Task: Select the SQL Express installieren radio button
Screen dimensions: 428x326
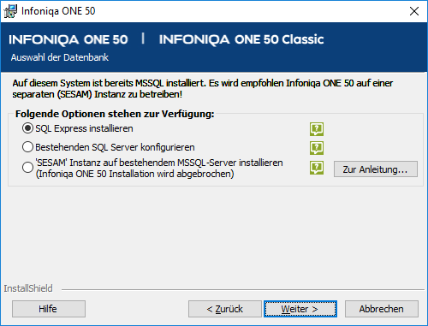Action: tap(27, 128)
